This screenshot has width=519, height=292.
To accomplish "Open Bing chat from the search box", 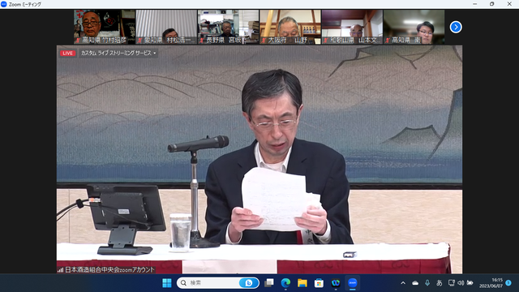I will point(249,283).
